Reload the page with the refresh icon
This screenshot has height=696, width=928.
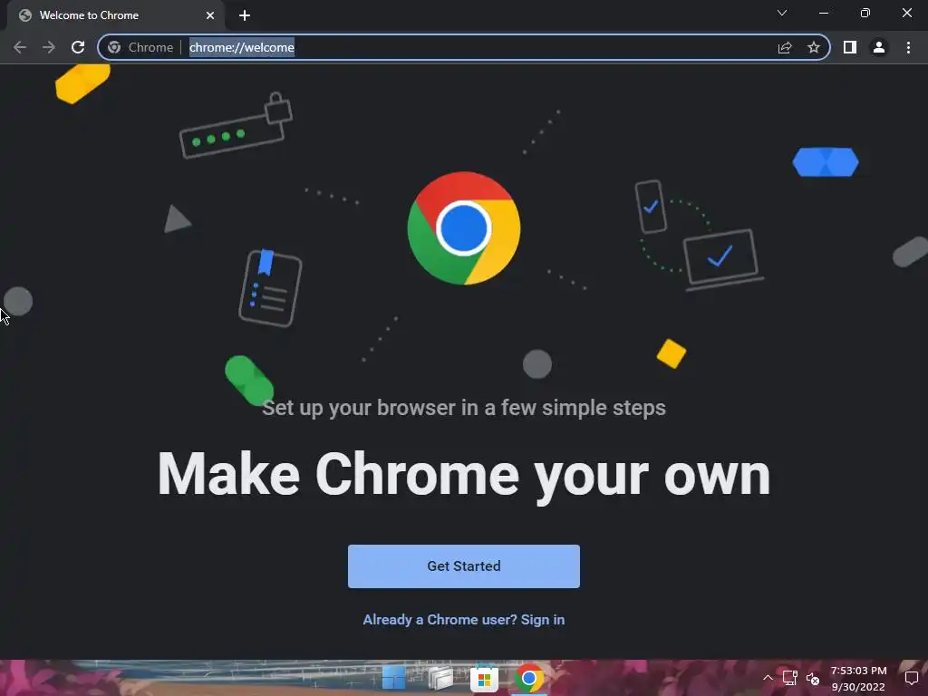78,47
